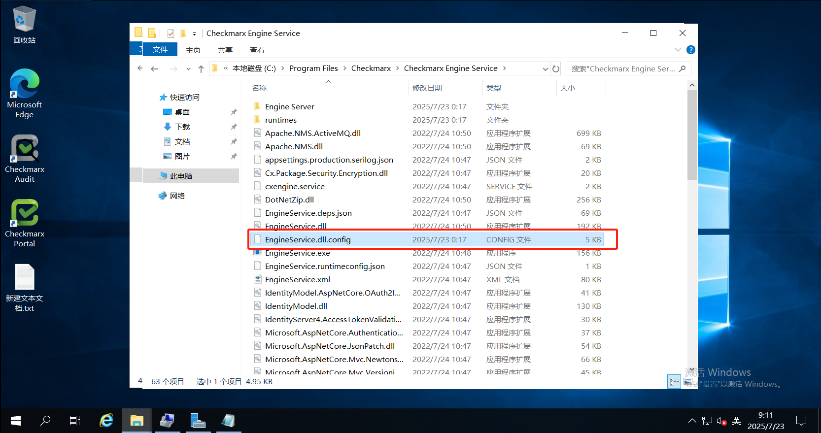Click Checkmarx in the address breadcrumb
821x433 pixels.
[x=371, y=68]
